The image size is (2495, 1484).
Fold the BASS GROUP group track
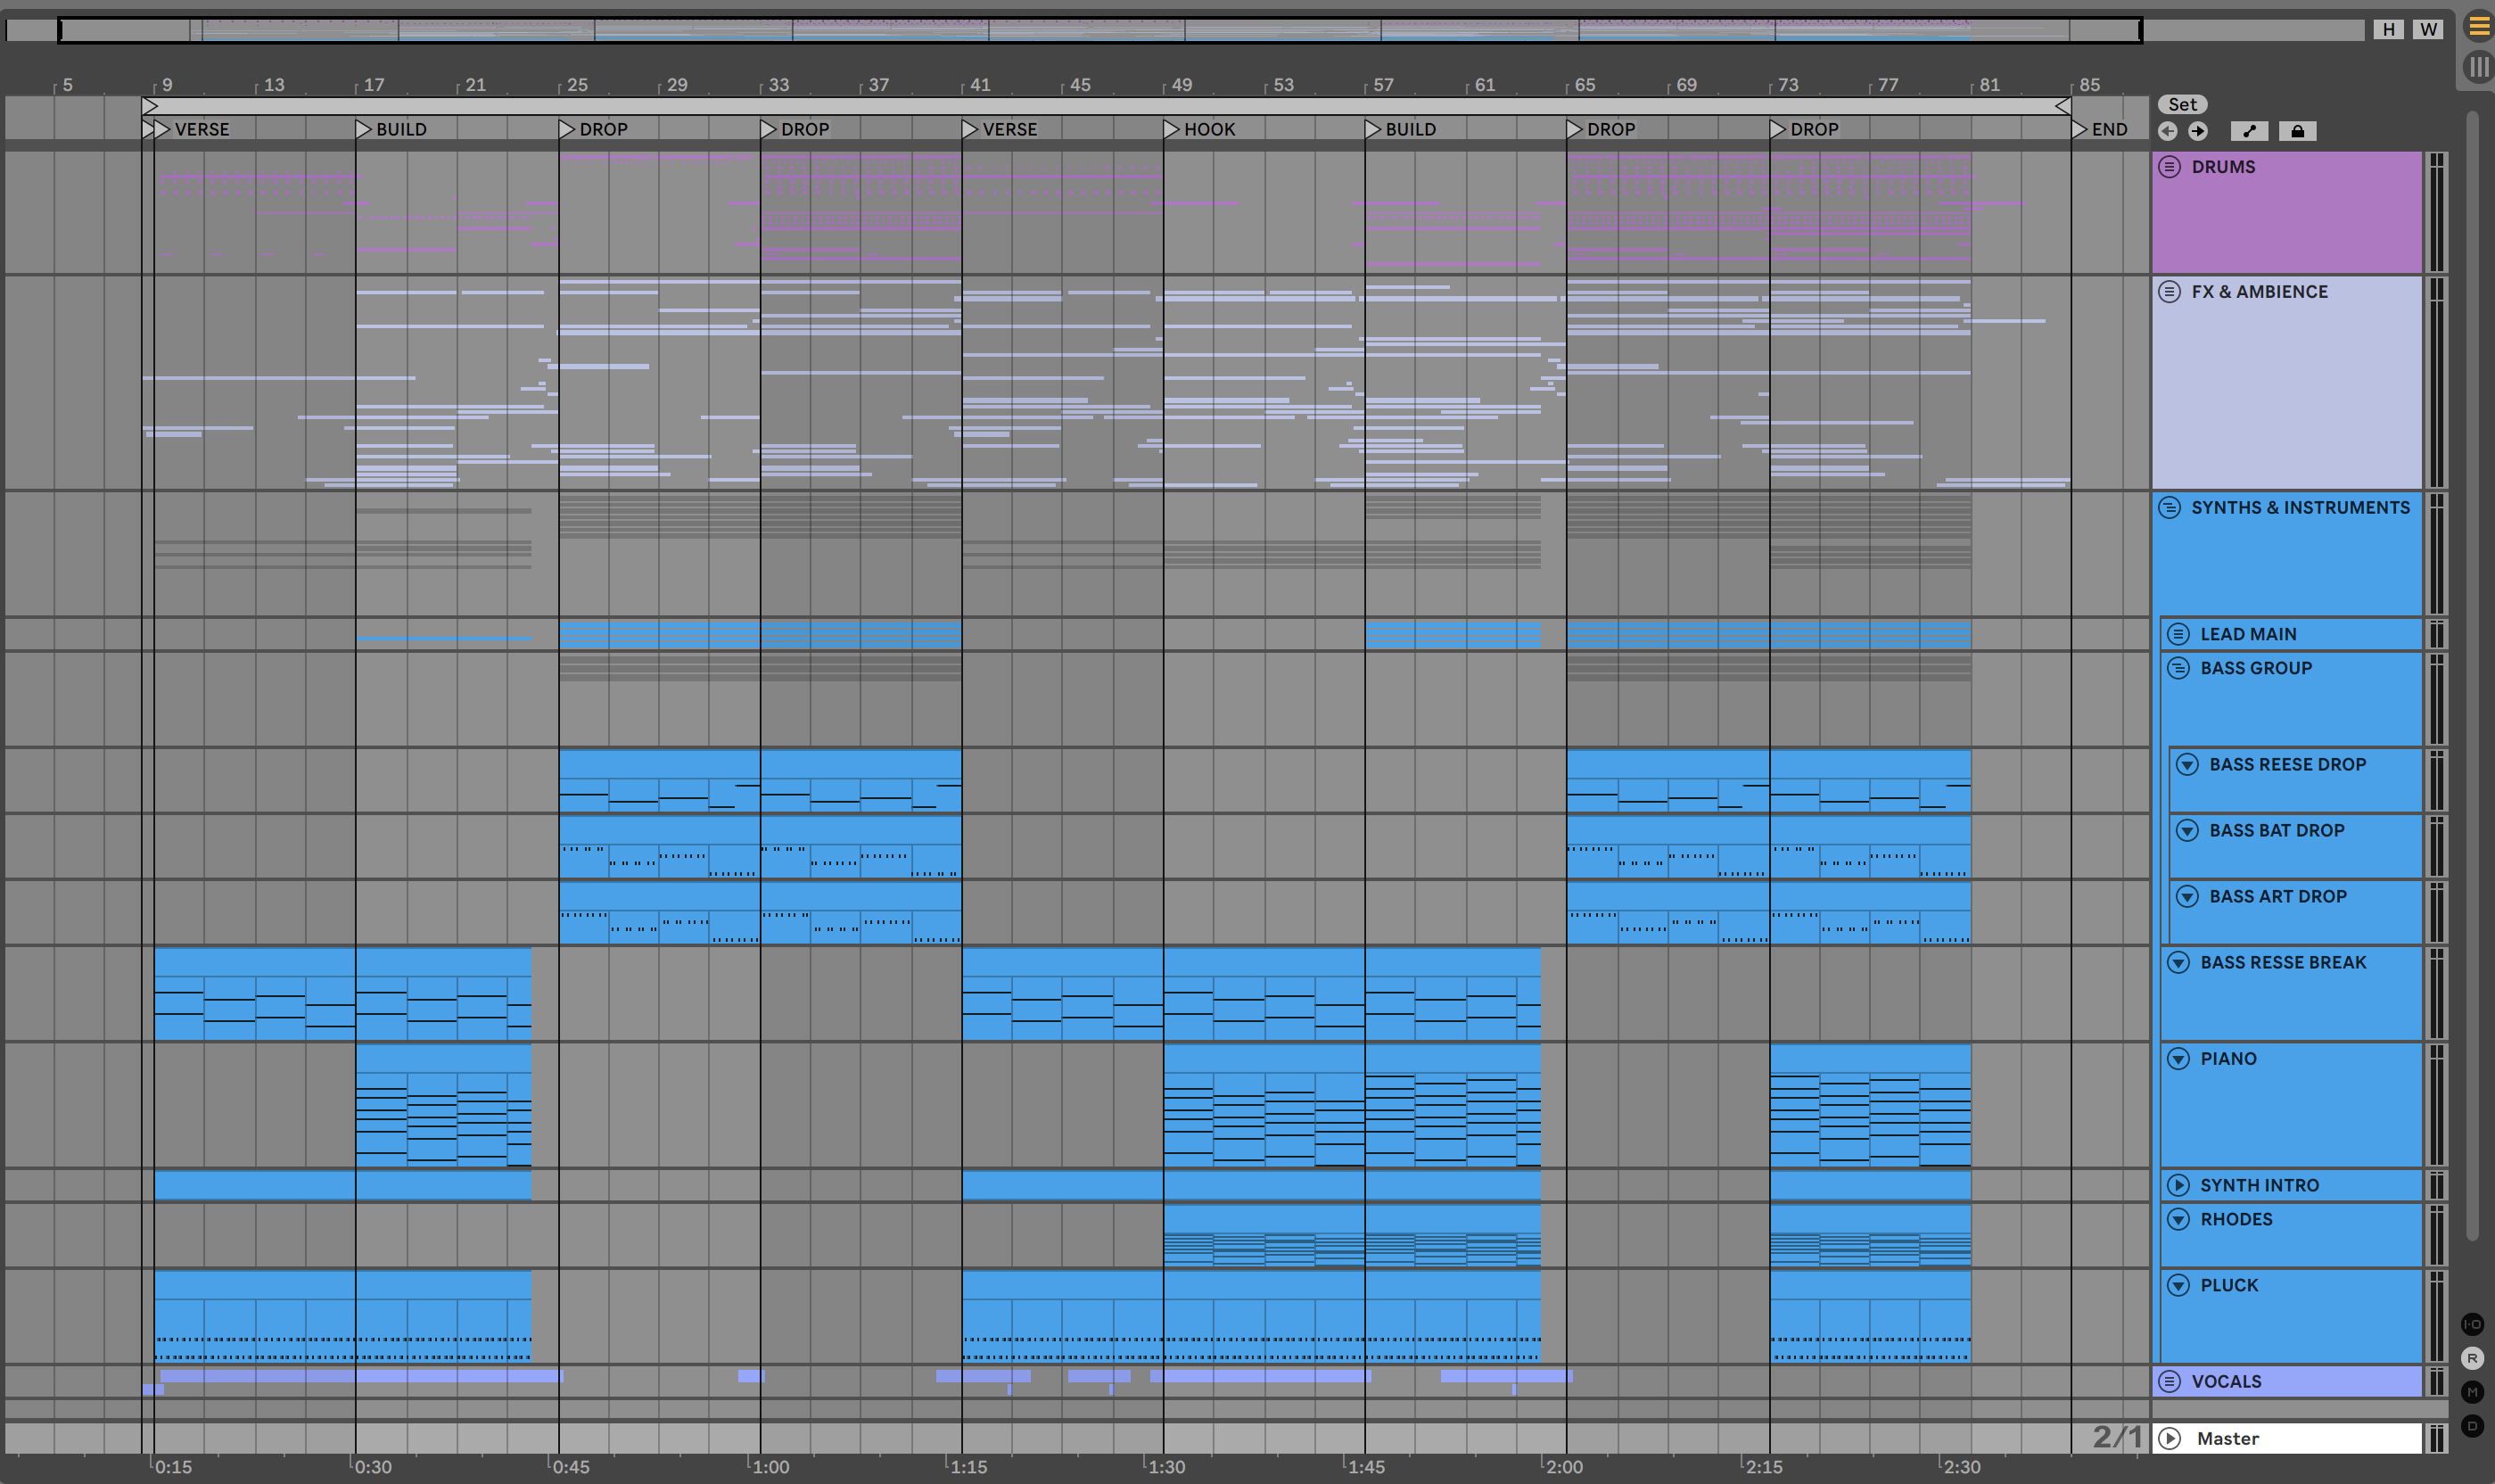[x=2178, y=668]
